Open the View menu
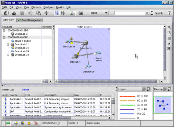 (x=19, y=7)
